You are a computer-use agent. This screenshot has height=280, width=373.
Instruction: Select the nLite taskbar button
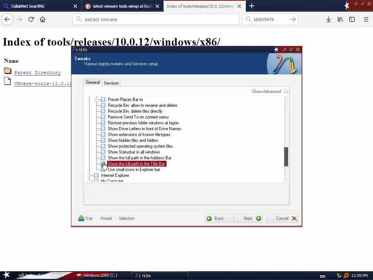[x=160, y=276]
